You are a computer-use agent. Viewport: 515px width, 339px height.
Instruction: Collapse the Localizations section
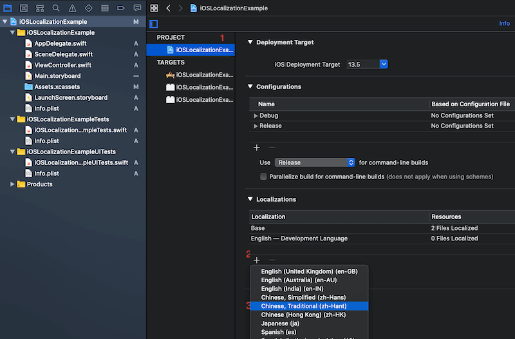[250, 199]
